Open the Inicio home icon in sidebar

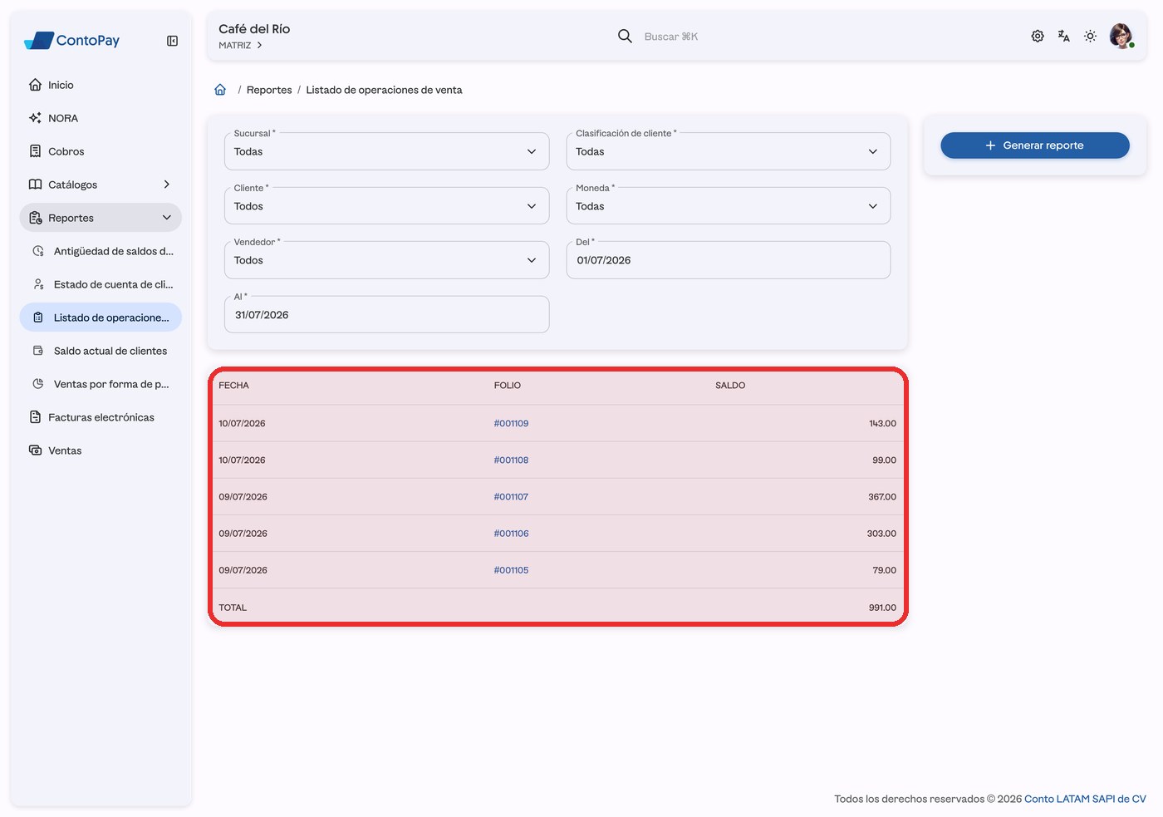tap(35, 85)
